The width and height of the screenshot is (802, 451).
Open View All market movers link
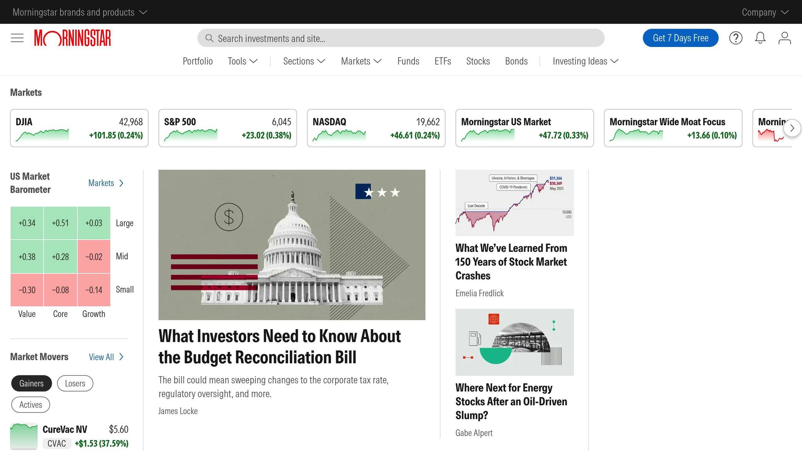tap(106, 357)
